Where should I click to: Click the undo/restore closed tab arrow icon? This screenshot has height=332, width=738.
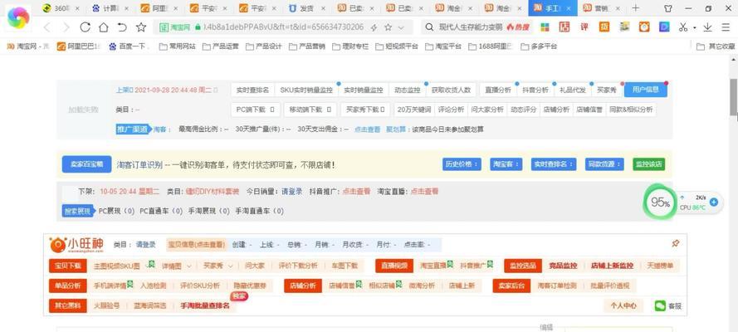click(x=122, y=27)
